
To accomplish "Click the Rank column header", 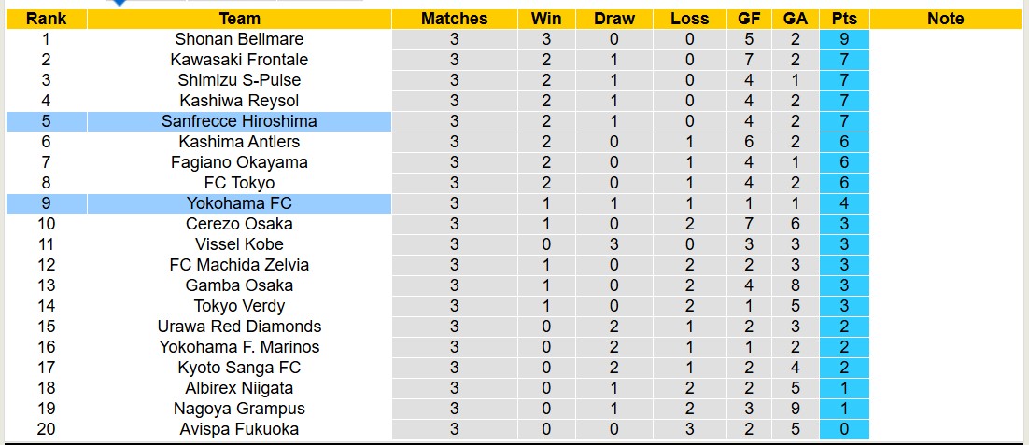I will (46, 19).
